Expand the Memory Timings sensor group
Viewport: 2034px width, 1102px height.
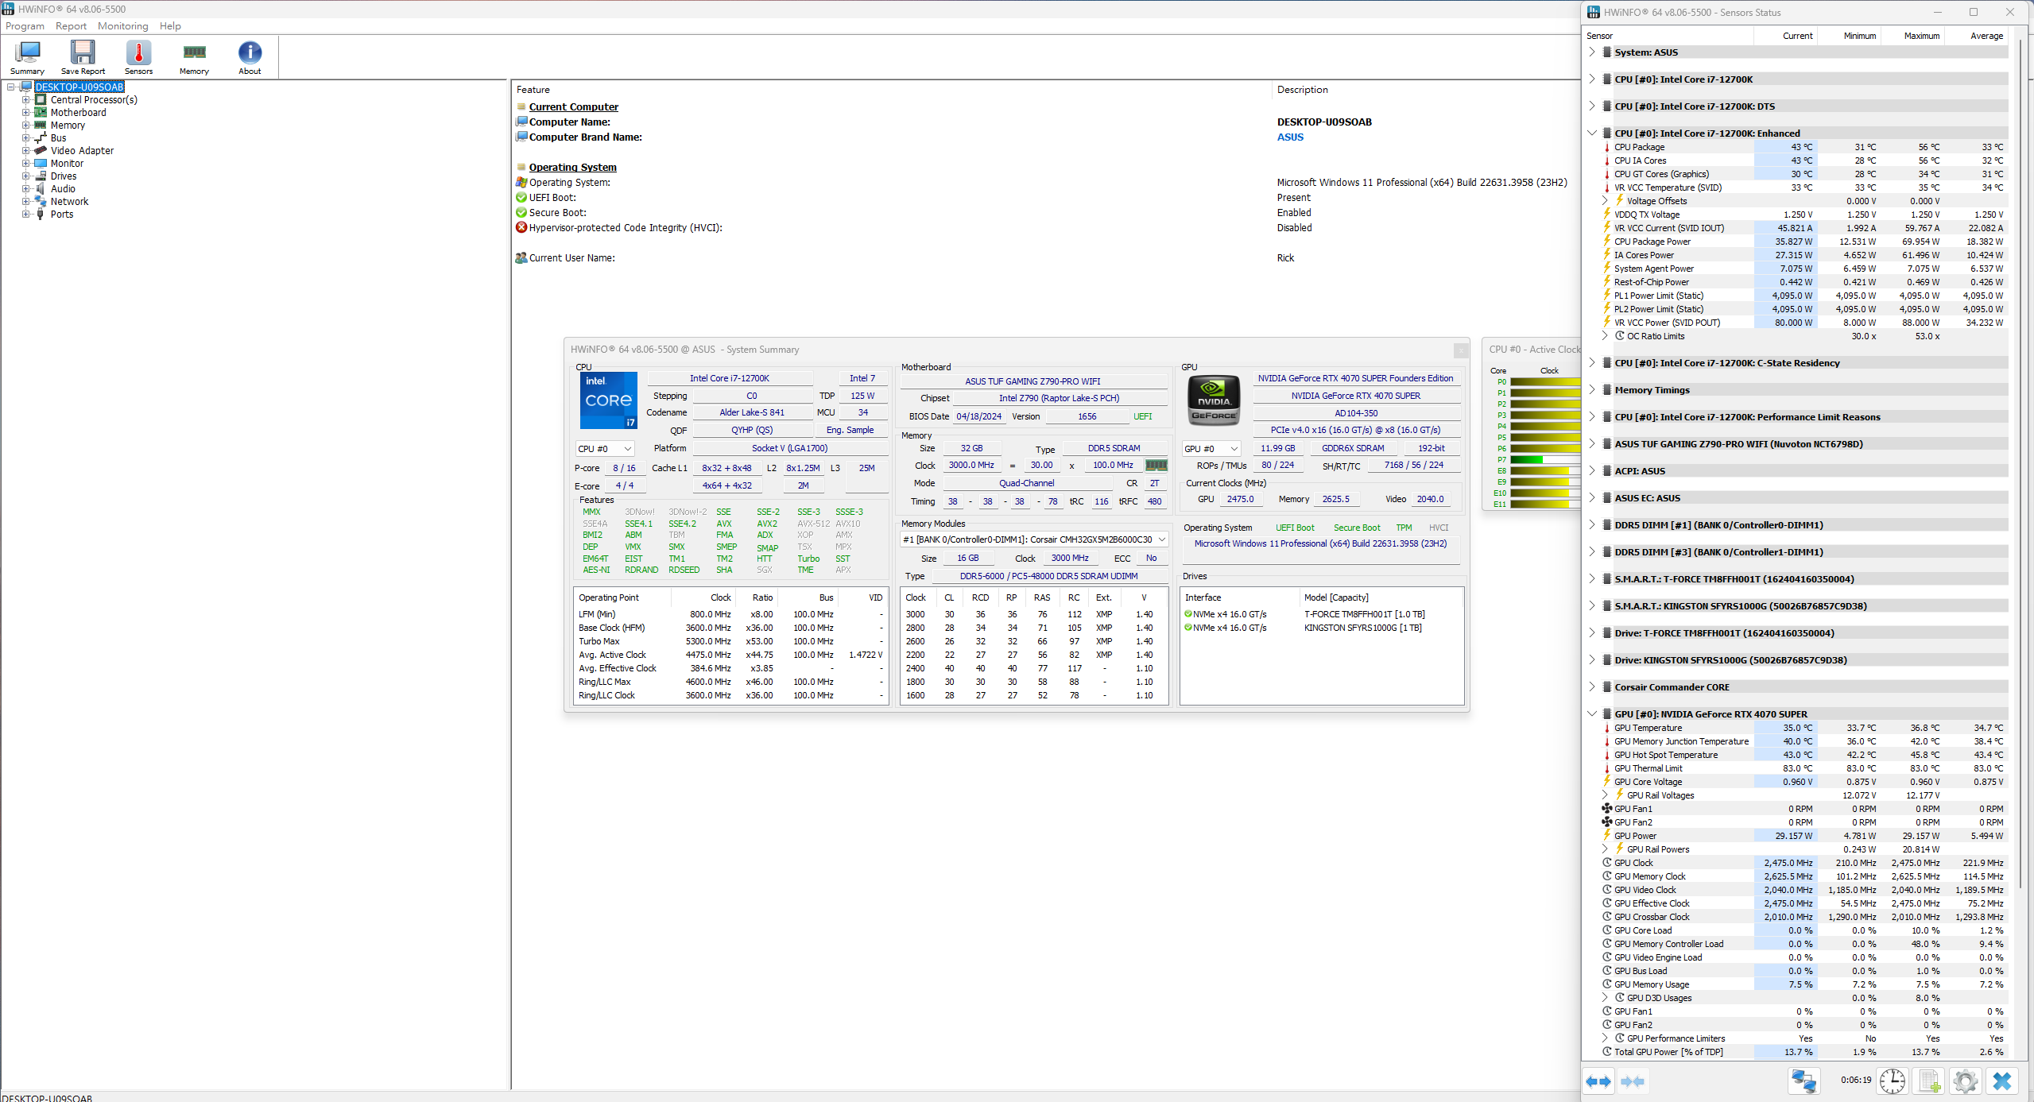point(1592,390)
